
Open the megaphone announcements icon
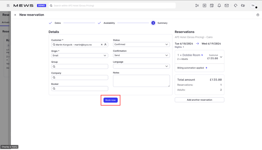coord(243,5)
